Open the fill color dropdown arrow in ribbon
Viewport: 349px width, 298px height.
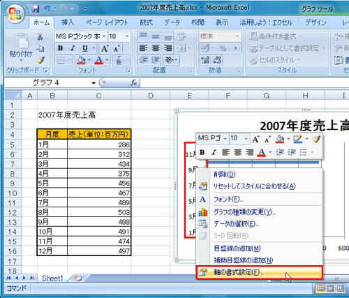pyautogui.click(x=89, y=60)
